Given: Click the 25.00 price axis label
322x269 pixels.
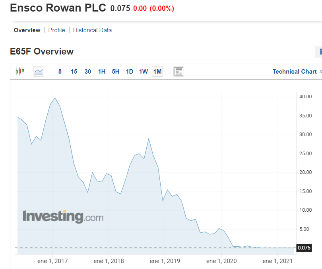Looking at the screenshot, I should pyautogui.click(x=305, y=154).
